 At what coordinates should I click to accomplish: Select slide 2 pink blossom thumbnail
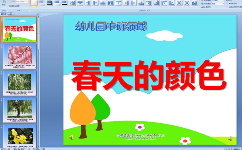point(20,56)
